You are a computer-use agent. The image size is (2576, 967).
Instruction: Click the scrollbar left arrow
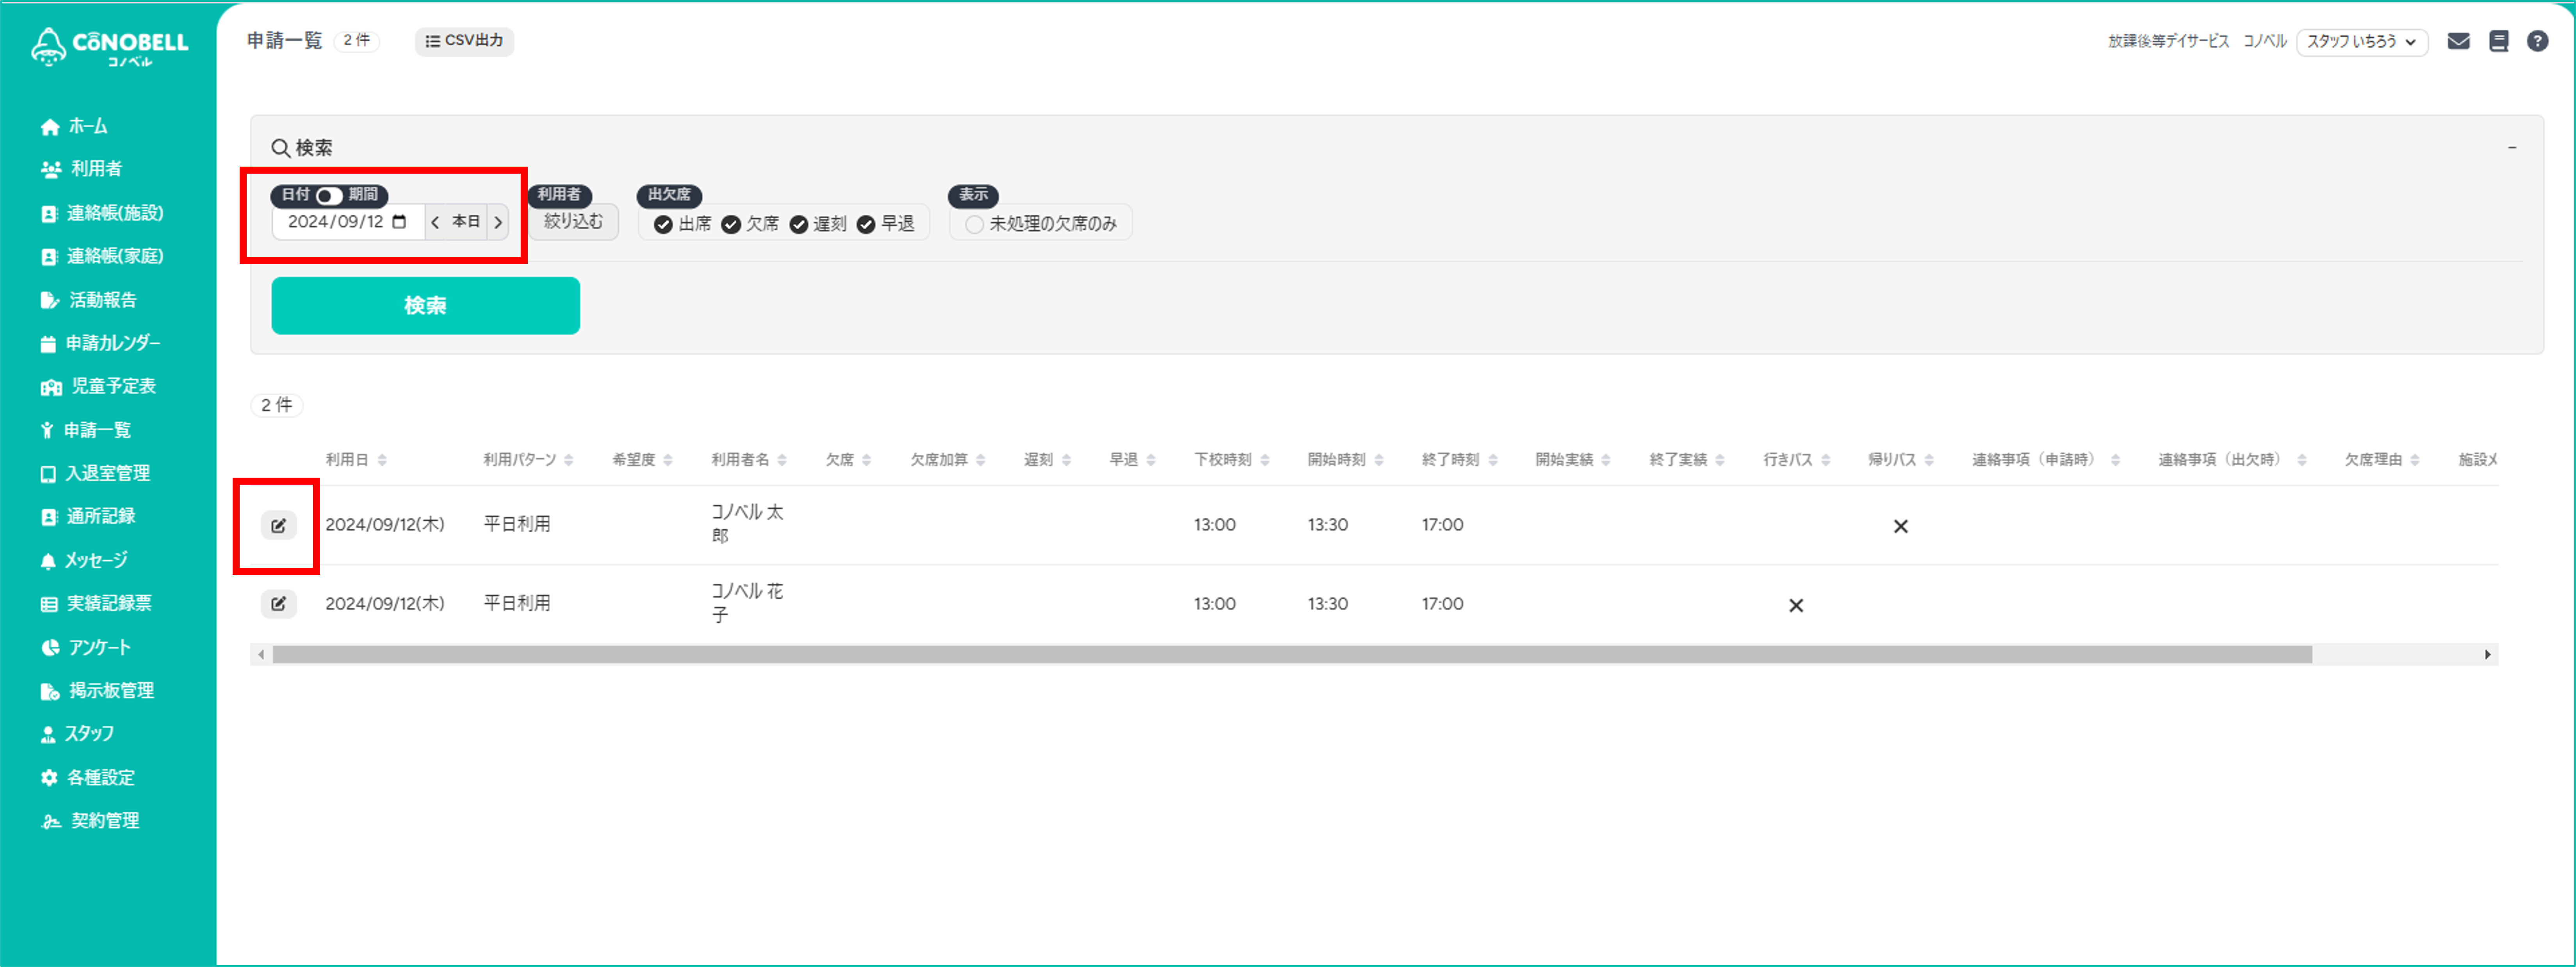261,655
